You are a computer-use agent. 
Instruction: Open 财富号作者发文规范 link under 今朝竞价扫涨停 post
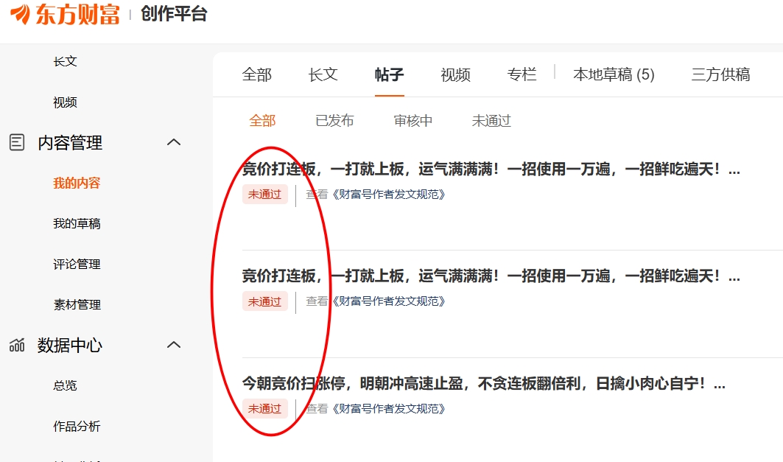coord(387,408)
